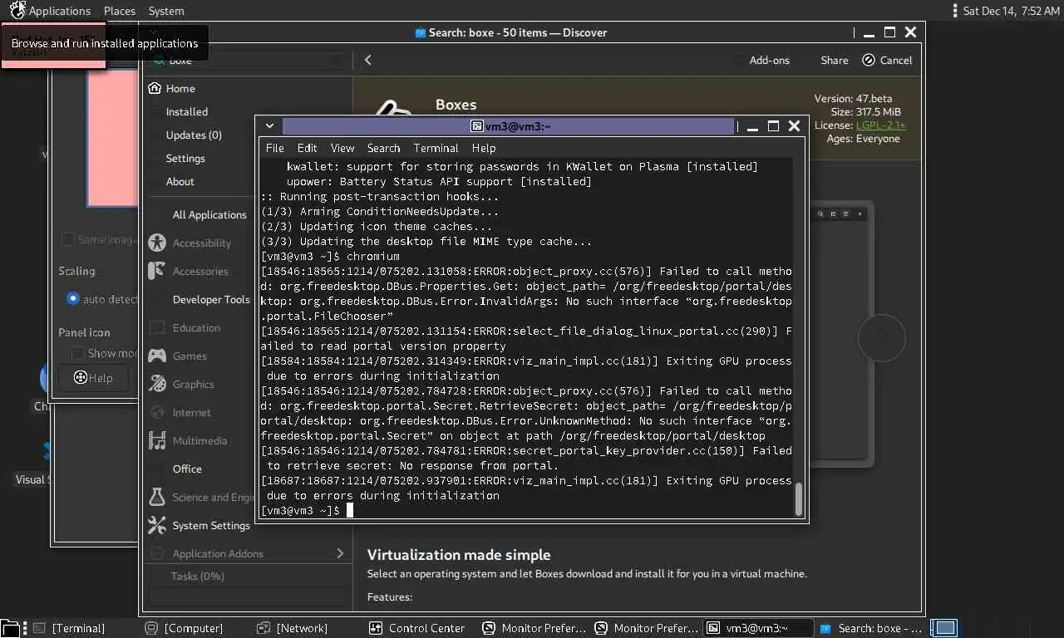Open the Installed page in Discover
This screenshot has width=1064, height=638.
point(186,111)
